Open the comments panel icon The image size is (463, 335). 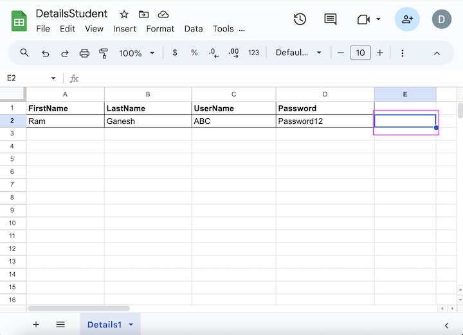click(331, 19)
